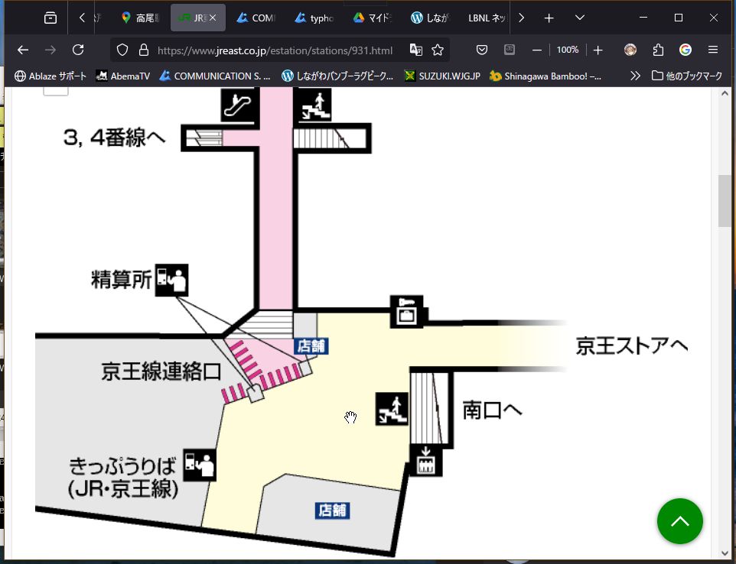Click the site security lock icon
The image size is (736, 564).
(x=143, y=50)
